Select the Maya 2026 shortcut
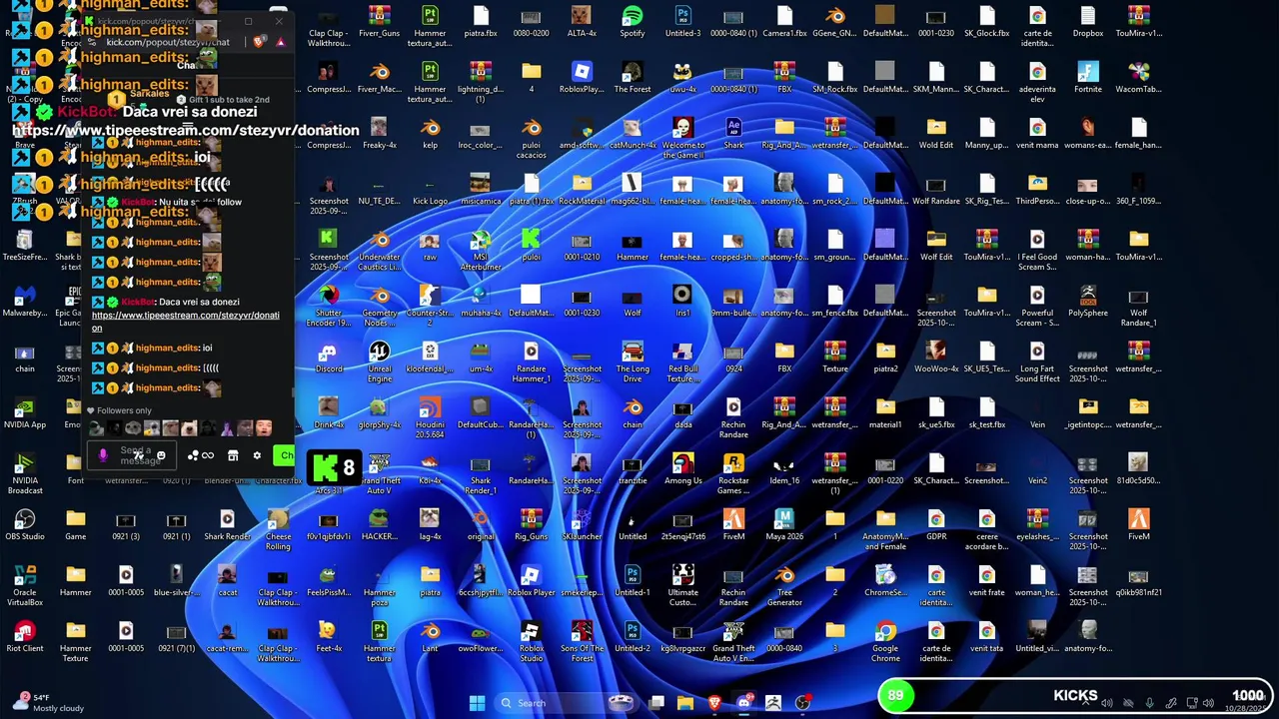 [783, 525]
